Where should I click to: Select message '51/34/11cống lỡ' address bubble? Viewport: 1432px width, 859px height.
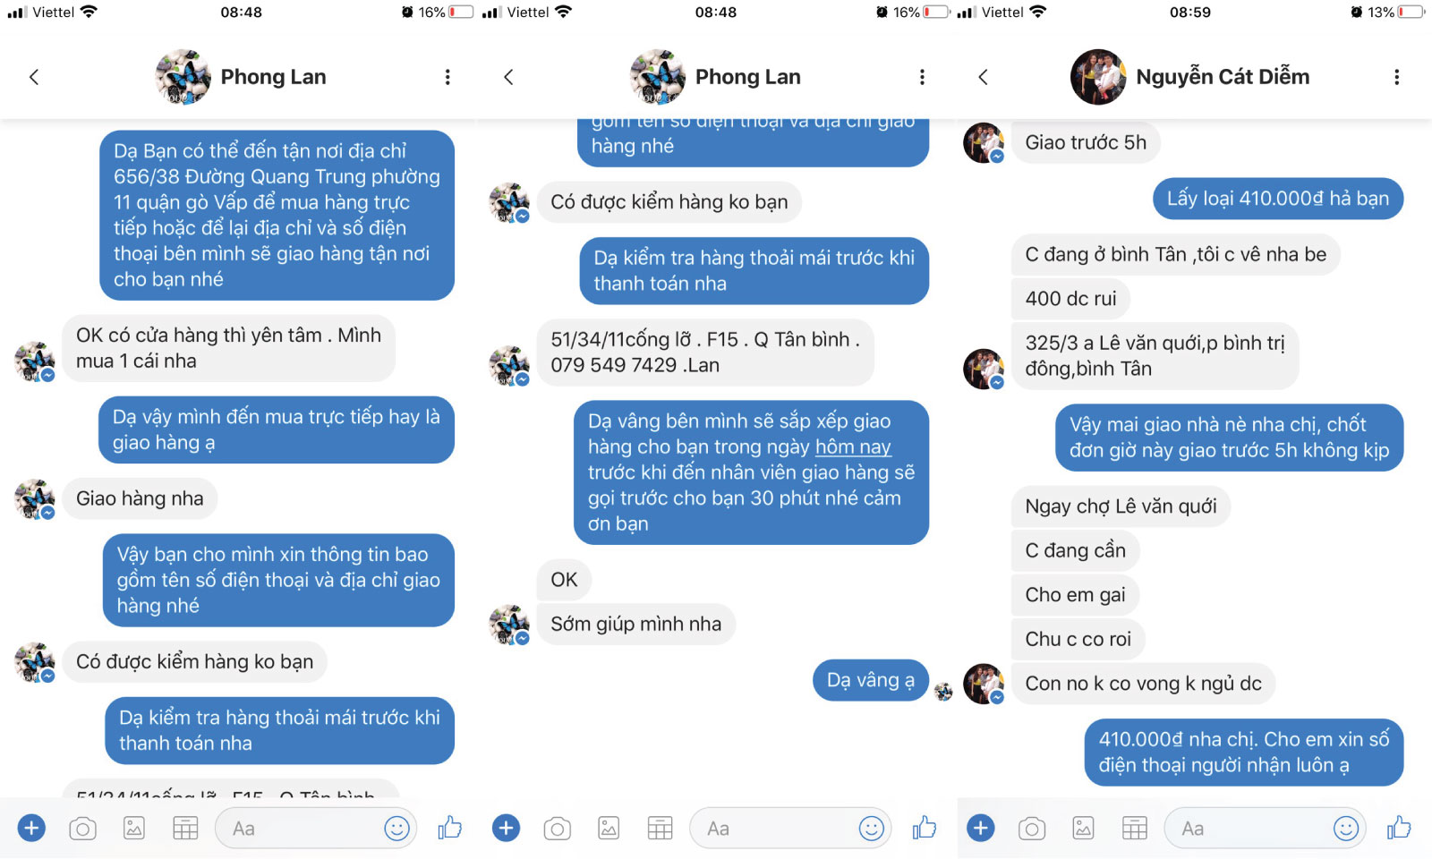click(x=705, y=353)
